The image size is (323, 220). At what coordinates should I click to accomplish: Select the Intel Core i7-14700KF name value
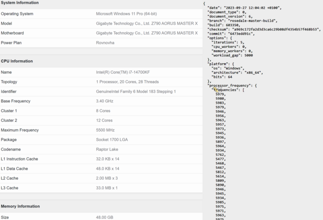point(123,72)
